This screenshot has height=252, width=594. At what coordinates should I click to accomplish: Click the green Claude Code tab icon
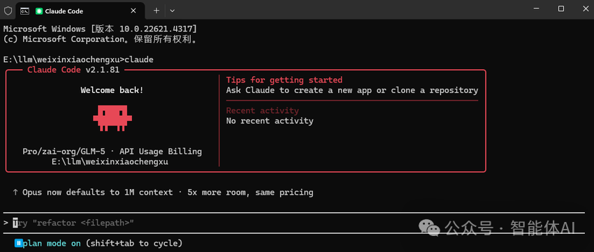(x=38, y=11)
